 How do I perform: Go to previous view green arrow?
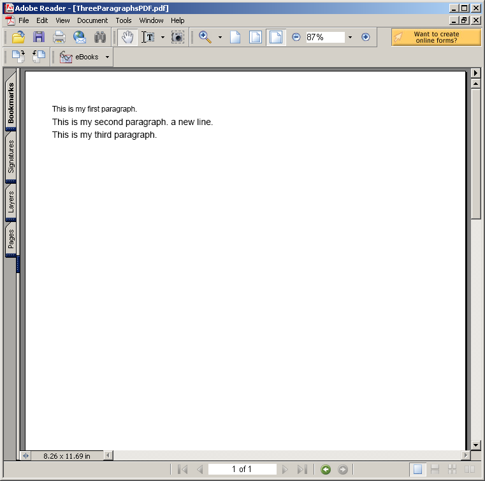(x=326, y=470)
